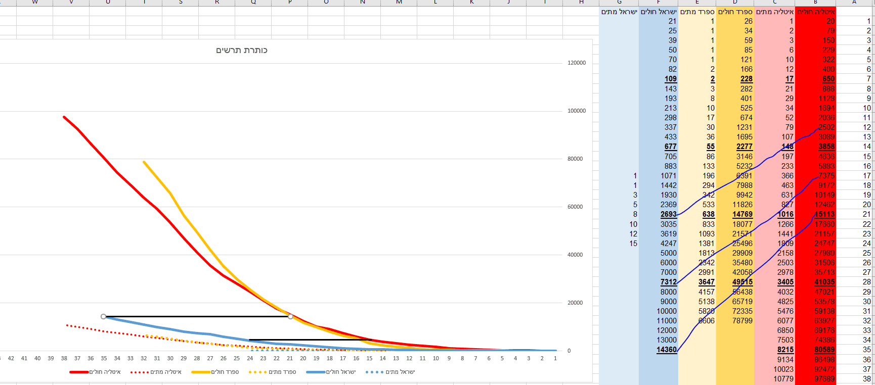
Task: Click horizontal axis label 21
Action: coord(290,358)
